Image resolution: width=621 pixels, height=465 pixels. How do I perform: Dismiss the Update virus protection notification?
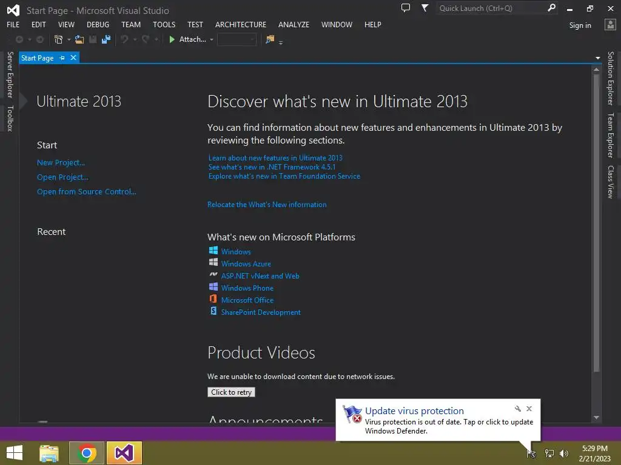[x=529, y=409]
